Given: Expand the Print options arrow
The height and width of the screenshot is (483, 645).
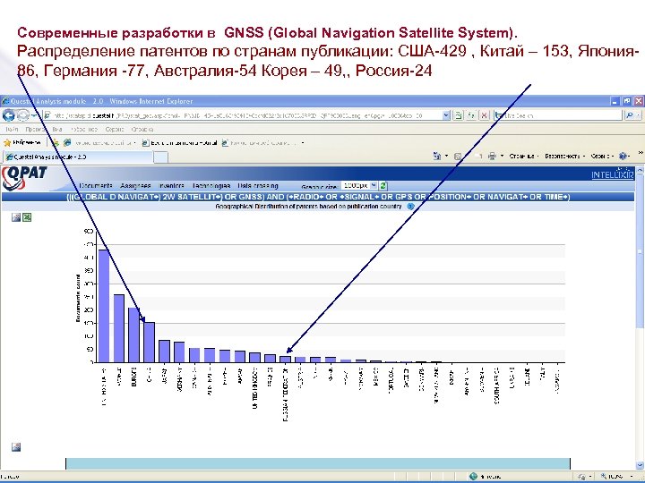Looking at the screenshot, I should 503,156.
